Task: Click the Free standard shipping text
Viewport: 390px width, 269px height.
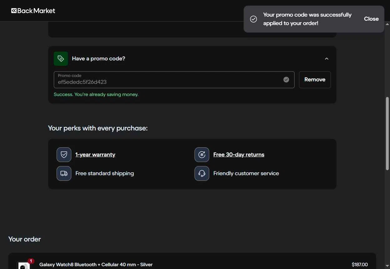Action: point(104,173)
